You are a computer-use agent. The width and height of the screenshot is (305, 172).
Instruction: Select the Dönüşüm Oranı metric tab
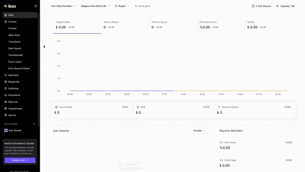[221, 25]
